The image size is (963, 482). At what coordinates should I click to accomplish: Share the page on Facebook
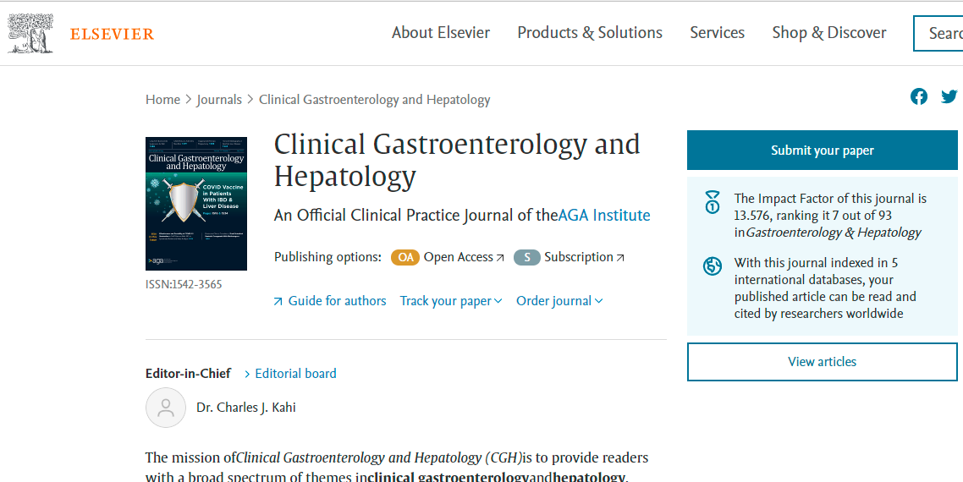919,96
